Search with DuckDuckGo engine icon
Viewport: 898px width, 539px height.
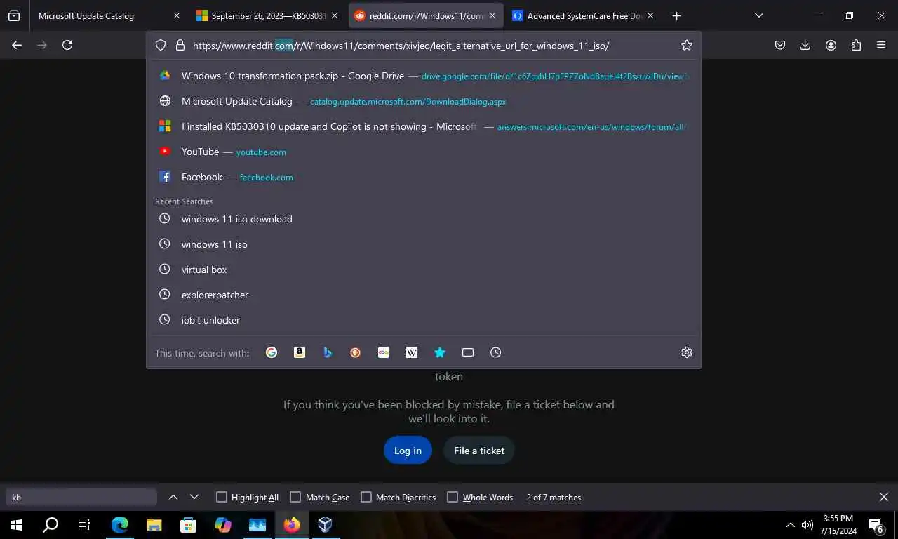[356, 352]
